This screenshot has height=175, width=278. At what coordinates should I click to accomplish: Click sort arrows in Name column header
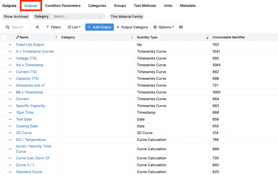pyautogui.click(x=56, y=37)
